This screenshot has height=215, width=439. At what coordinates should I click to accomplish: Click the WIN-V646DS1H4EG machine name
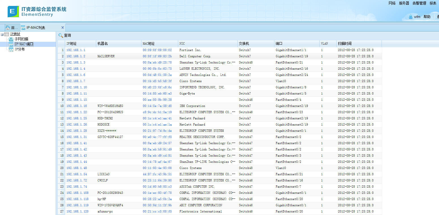coord(110,106)
